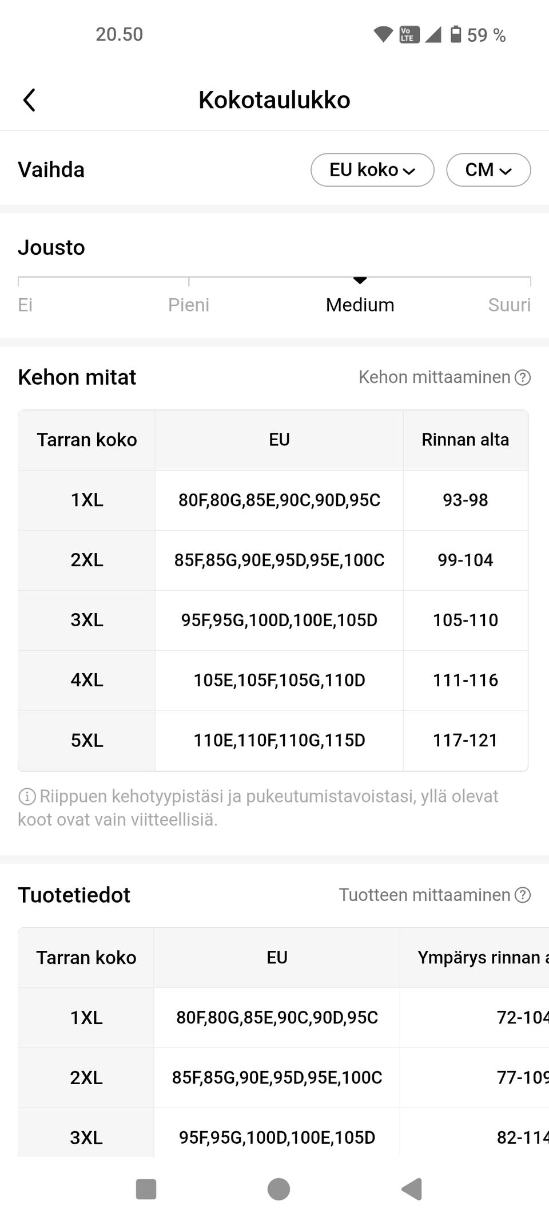This screenshot has width=549, height=1221.
Task: Open the EU koko dropdown
Action: coord(372,170)
